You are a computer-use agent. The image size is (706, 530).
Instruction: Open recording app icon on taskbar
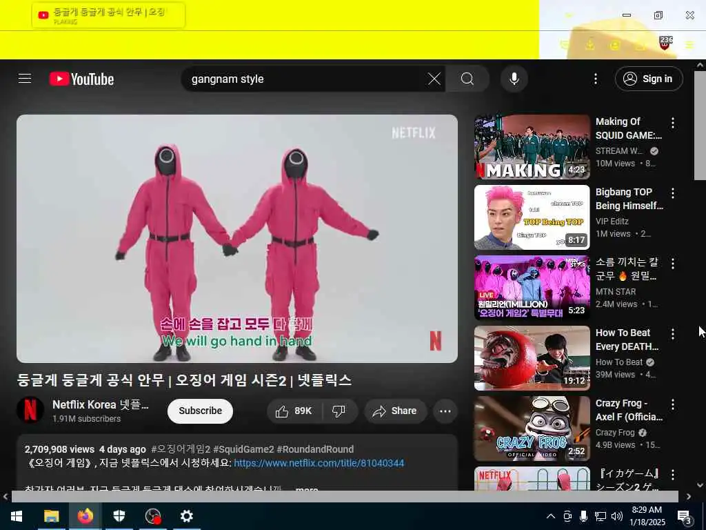152,516
